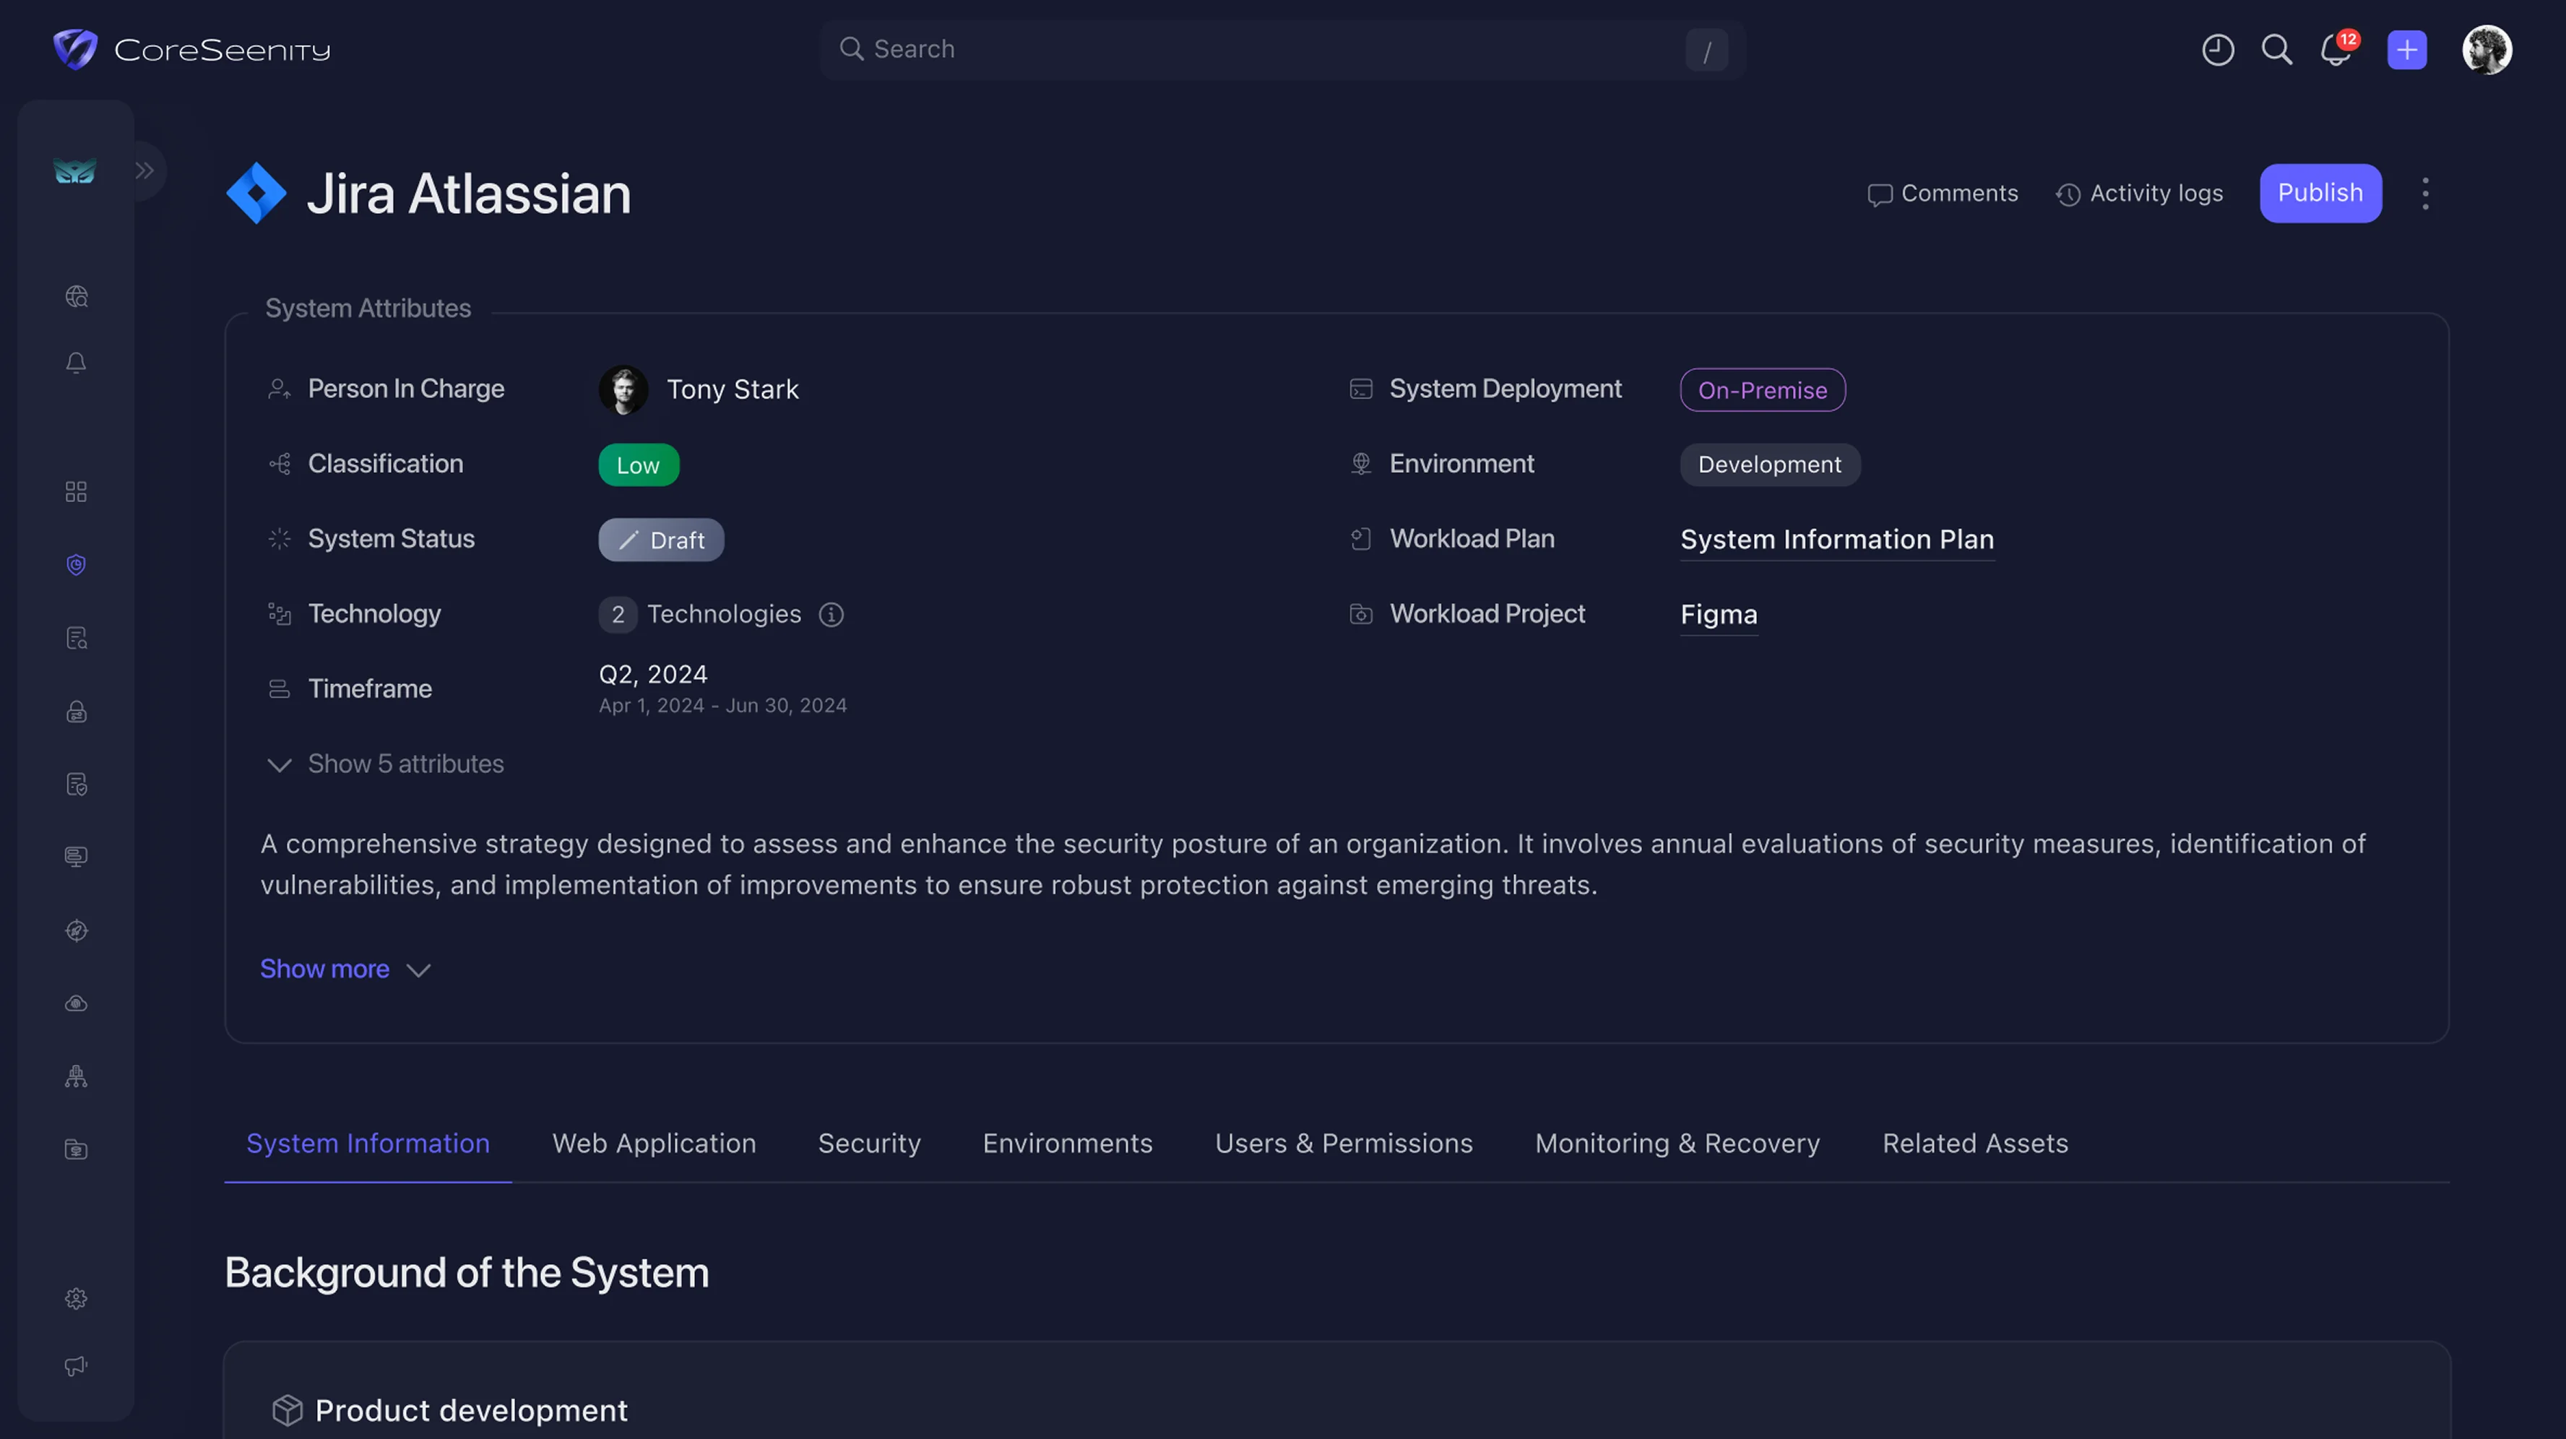Expand the sidebar with double chevron

click(x=145, y=170)
